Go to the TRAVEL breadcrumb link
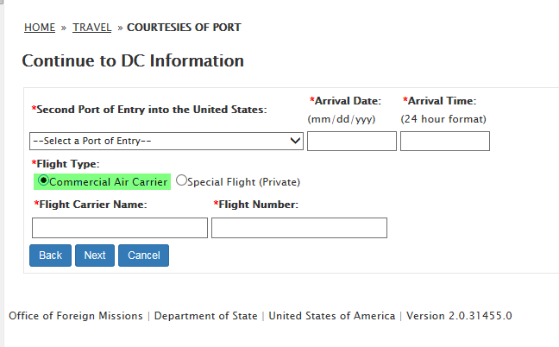This screenshot has height=347, width=559. (x=91, y=28)
